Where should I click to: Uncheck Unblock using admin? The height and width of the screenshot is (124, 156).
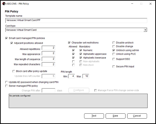click(114, 50)
